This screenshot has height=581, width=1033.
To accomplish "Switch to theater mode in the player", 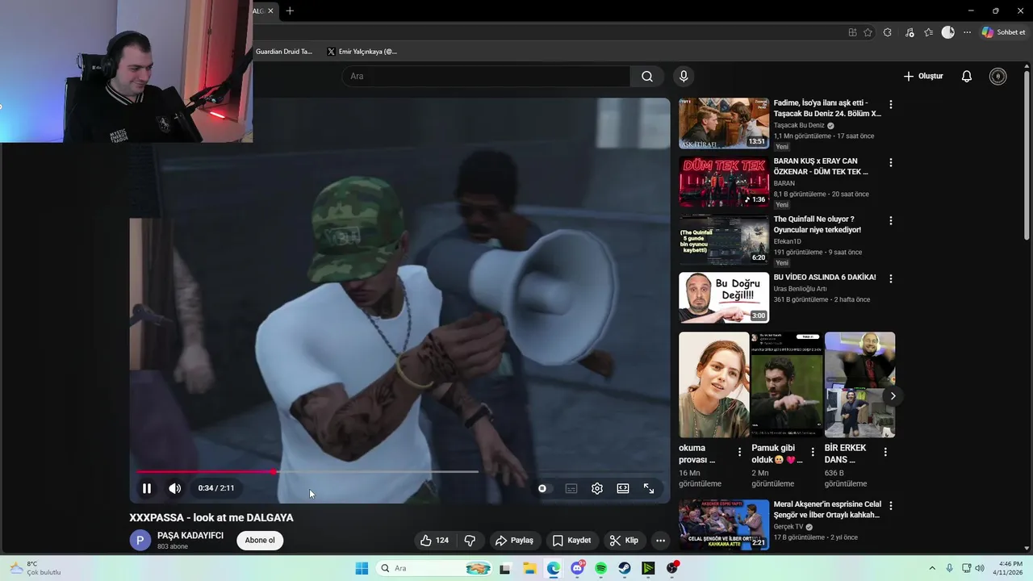I will (x=623, y=488).
